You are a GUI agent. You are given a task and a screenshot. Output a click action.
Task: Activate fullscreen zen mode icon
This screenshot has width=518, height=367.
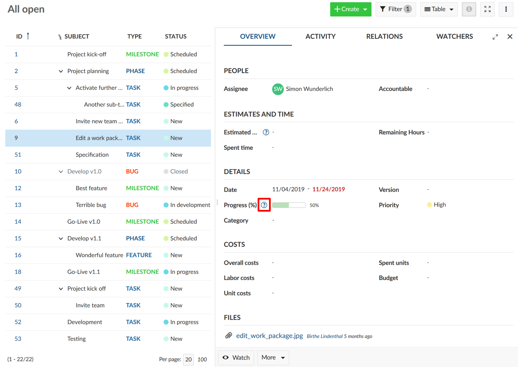coord(487,9)
